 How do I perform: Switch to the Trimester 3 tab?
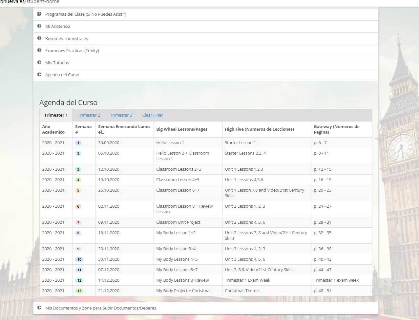point(121,115)
